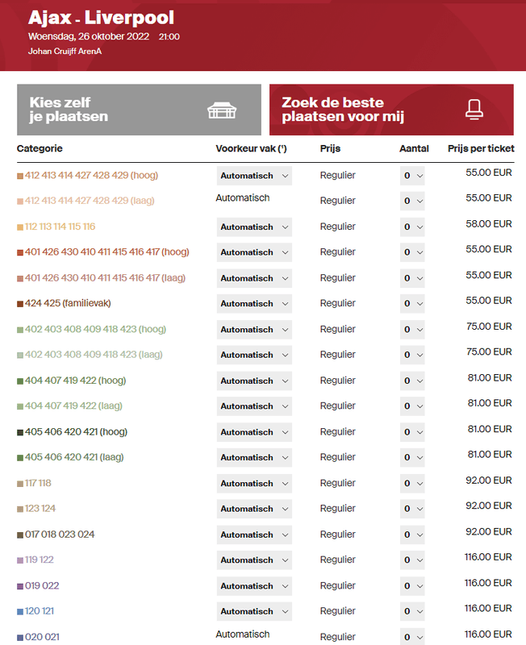Set Aantal for 412 413 414 (laag) row
This screenshot has height=645, width=526.
(412, 201)
